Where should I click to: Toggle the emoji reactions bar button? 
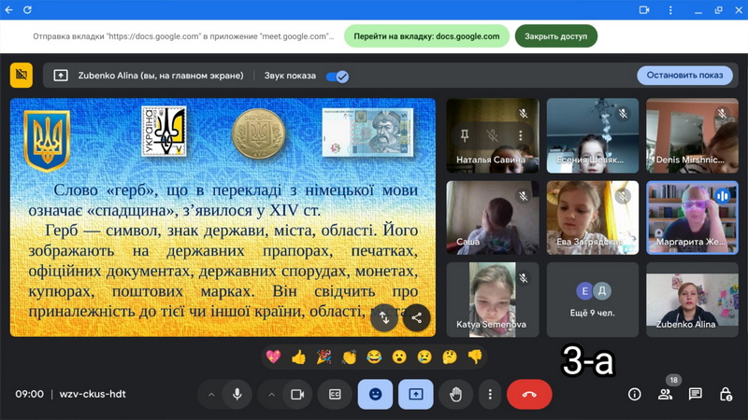point(375,394)
